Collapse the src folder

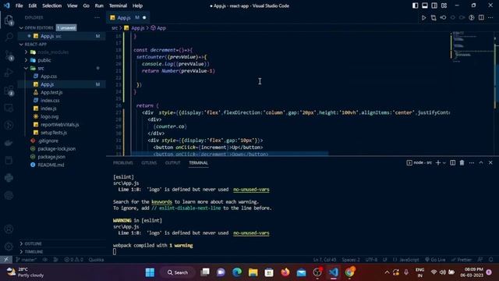point(26,68)
